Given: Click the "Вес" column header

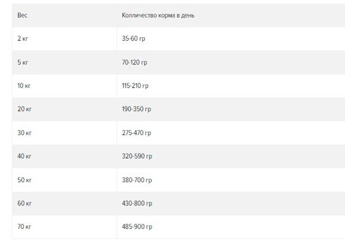Looking at the screenshot, I should 22,15.
